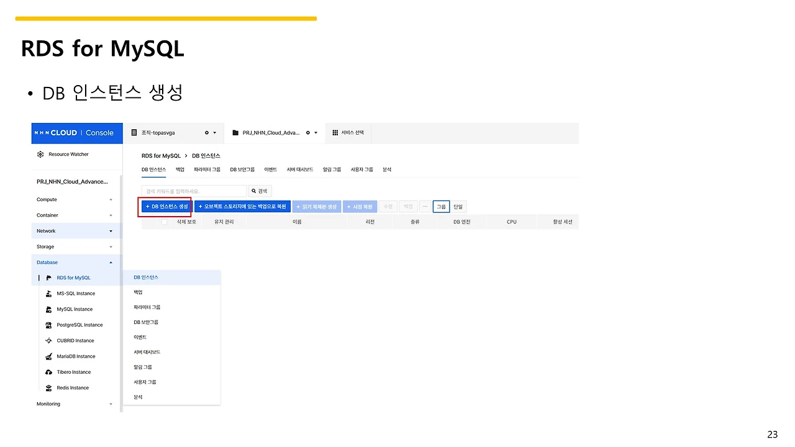795x447 pixels.
Task: Click the 유지 관리 column header
Action: pos(224,222)
